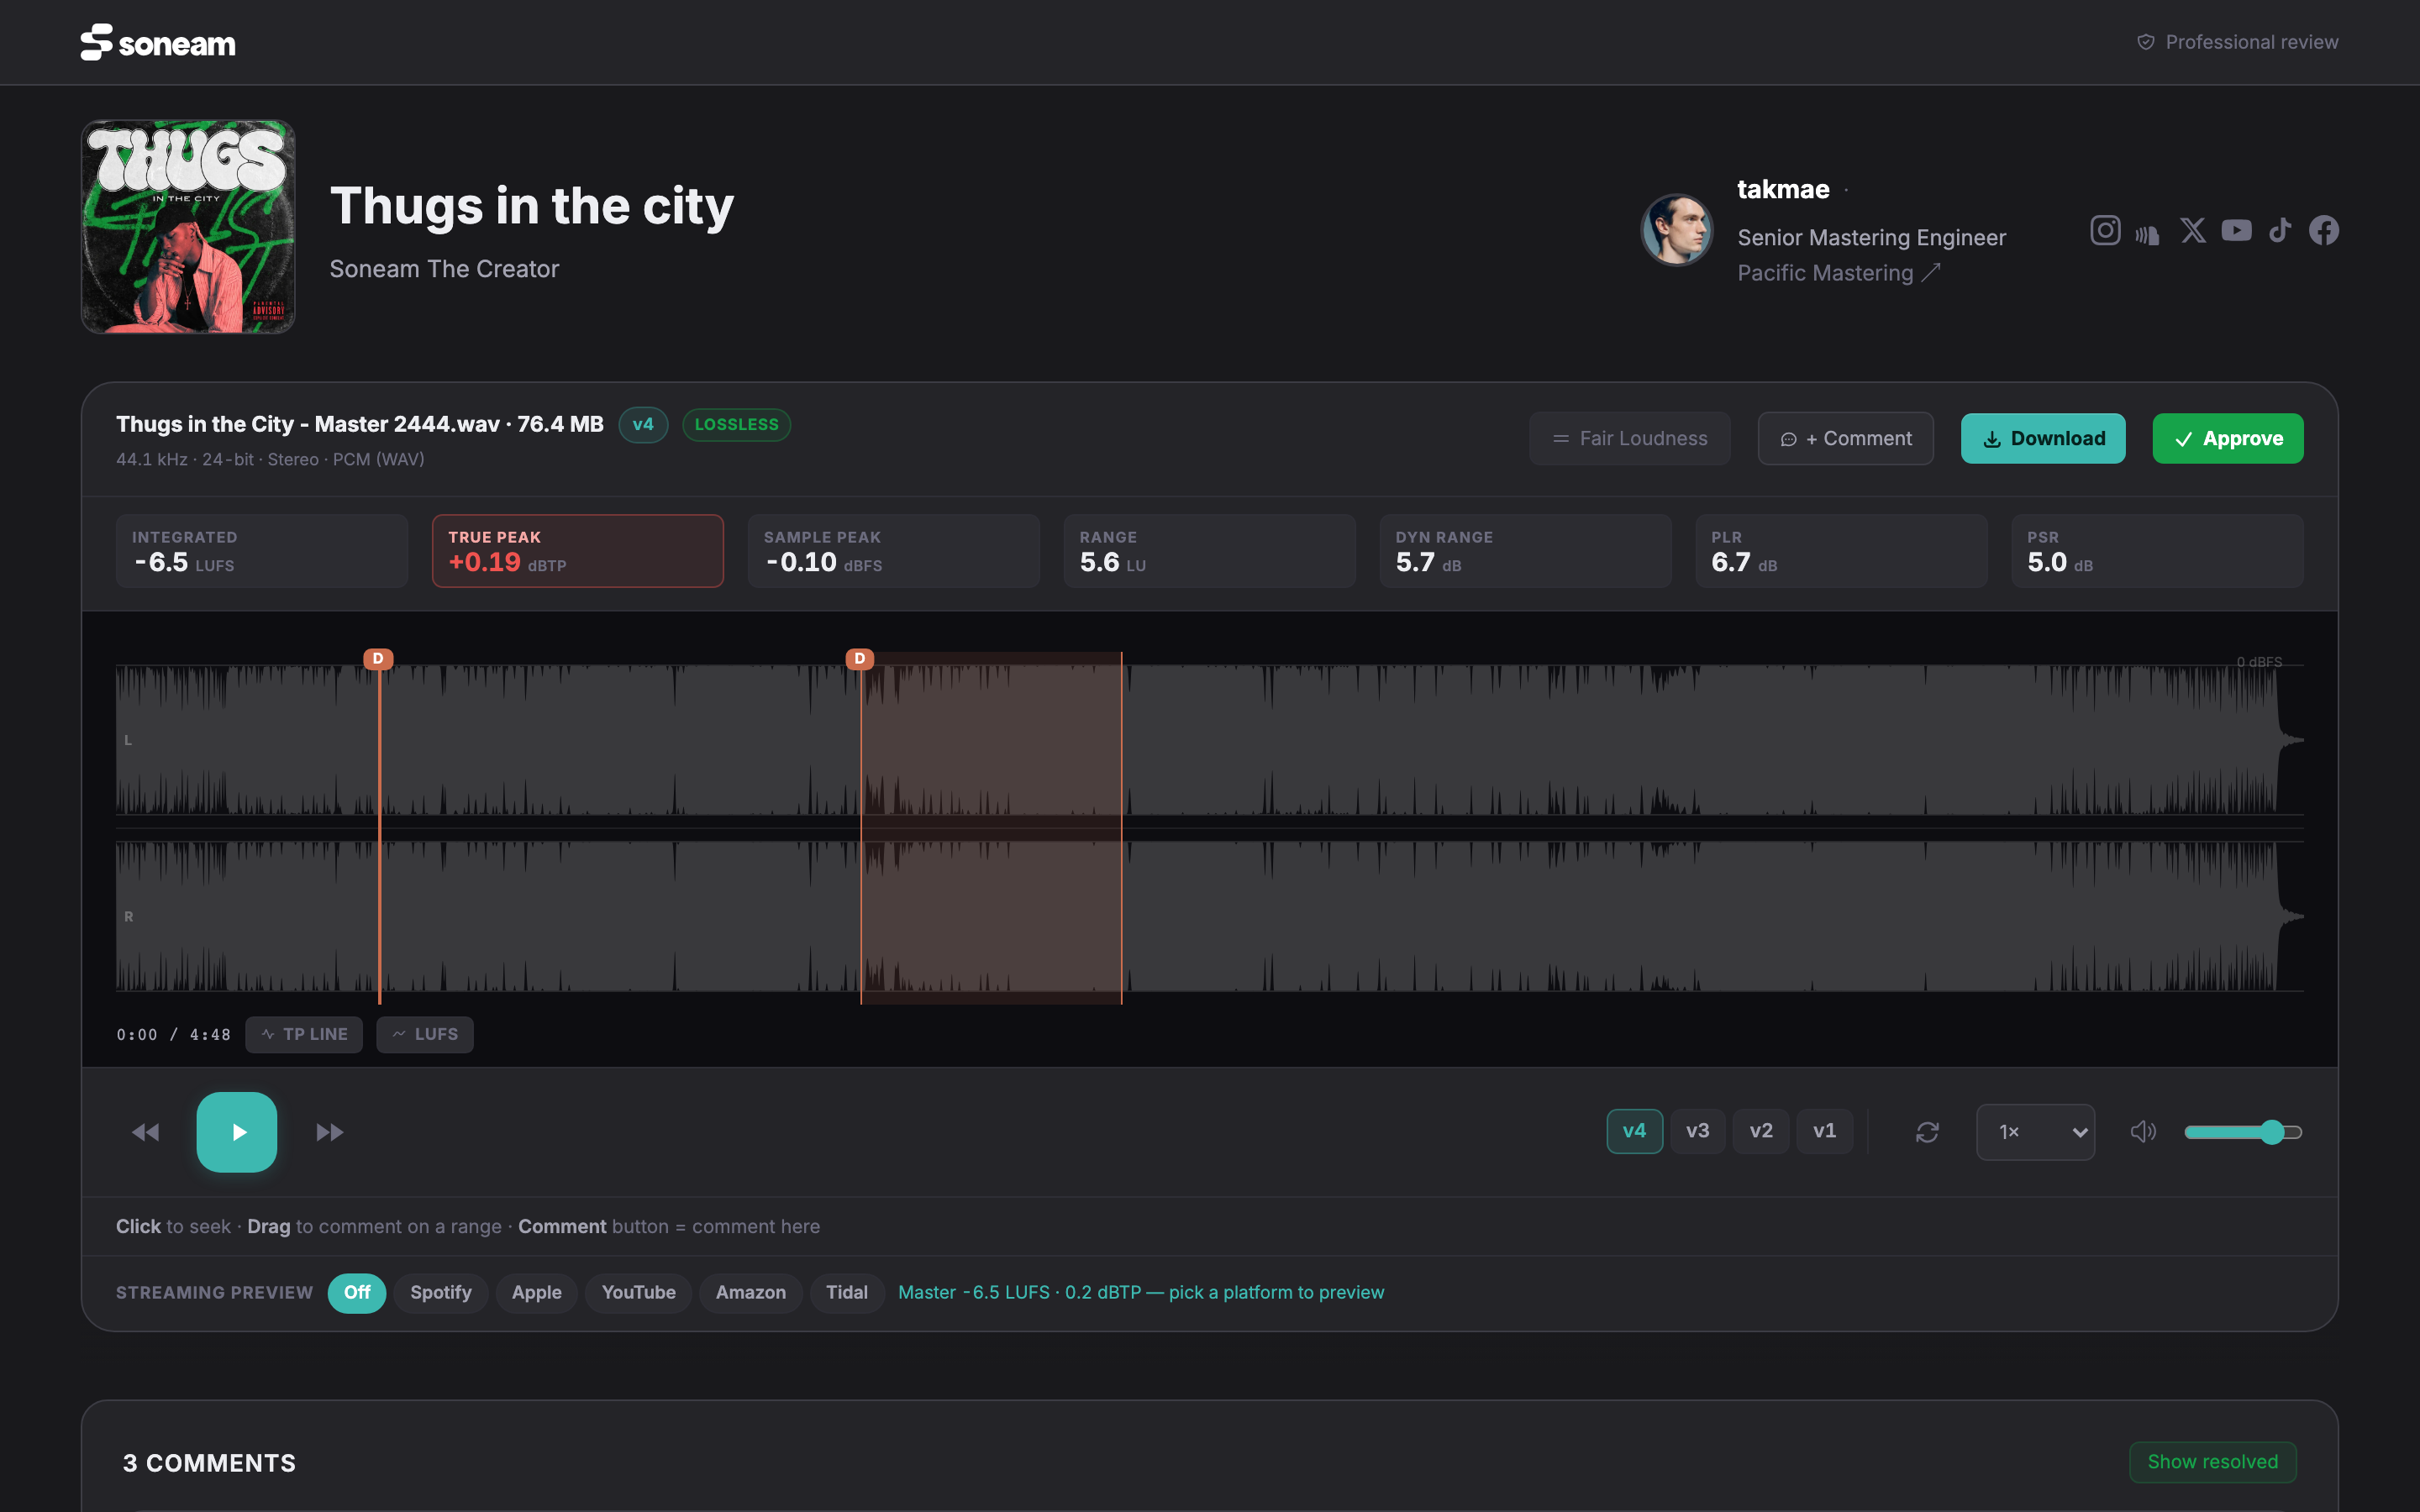Open Instagram profile icon
2420x1512 pixels.
coord(2105,231)
